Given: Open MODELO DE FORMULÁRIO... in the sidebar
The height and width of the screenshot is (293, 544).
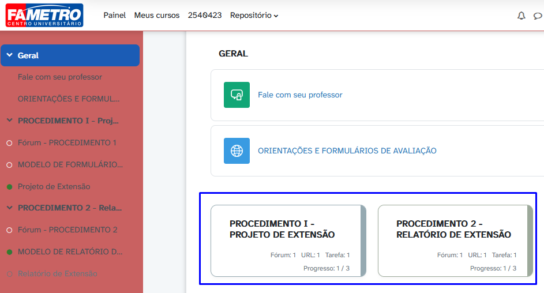Looking at the screenshot, I should [x=70, y=164].
